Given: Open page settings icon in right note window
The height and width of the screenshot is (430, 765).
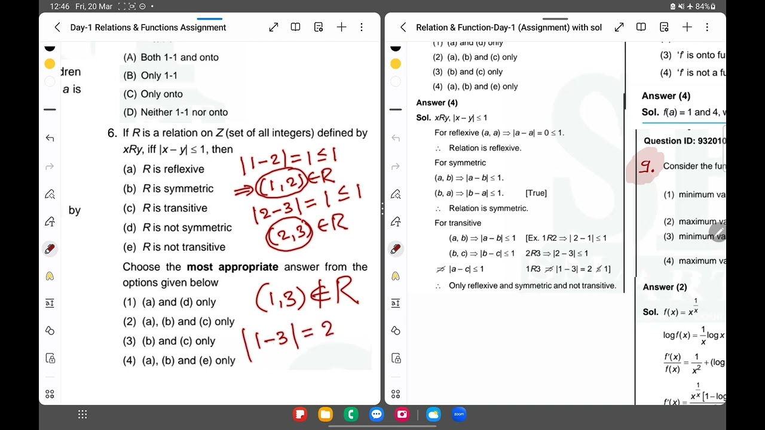Looking at the screenshot, I should pos(664,27).
